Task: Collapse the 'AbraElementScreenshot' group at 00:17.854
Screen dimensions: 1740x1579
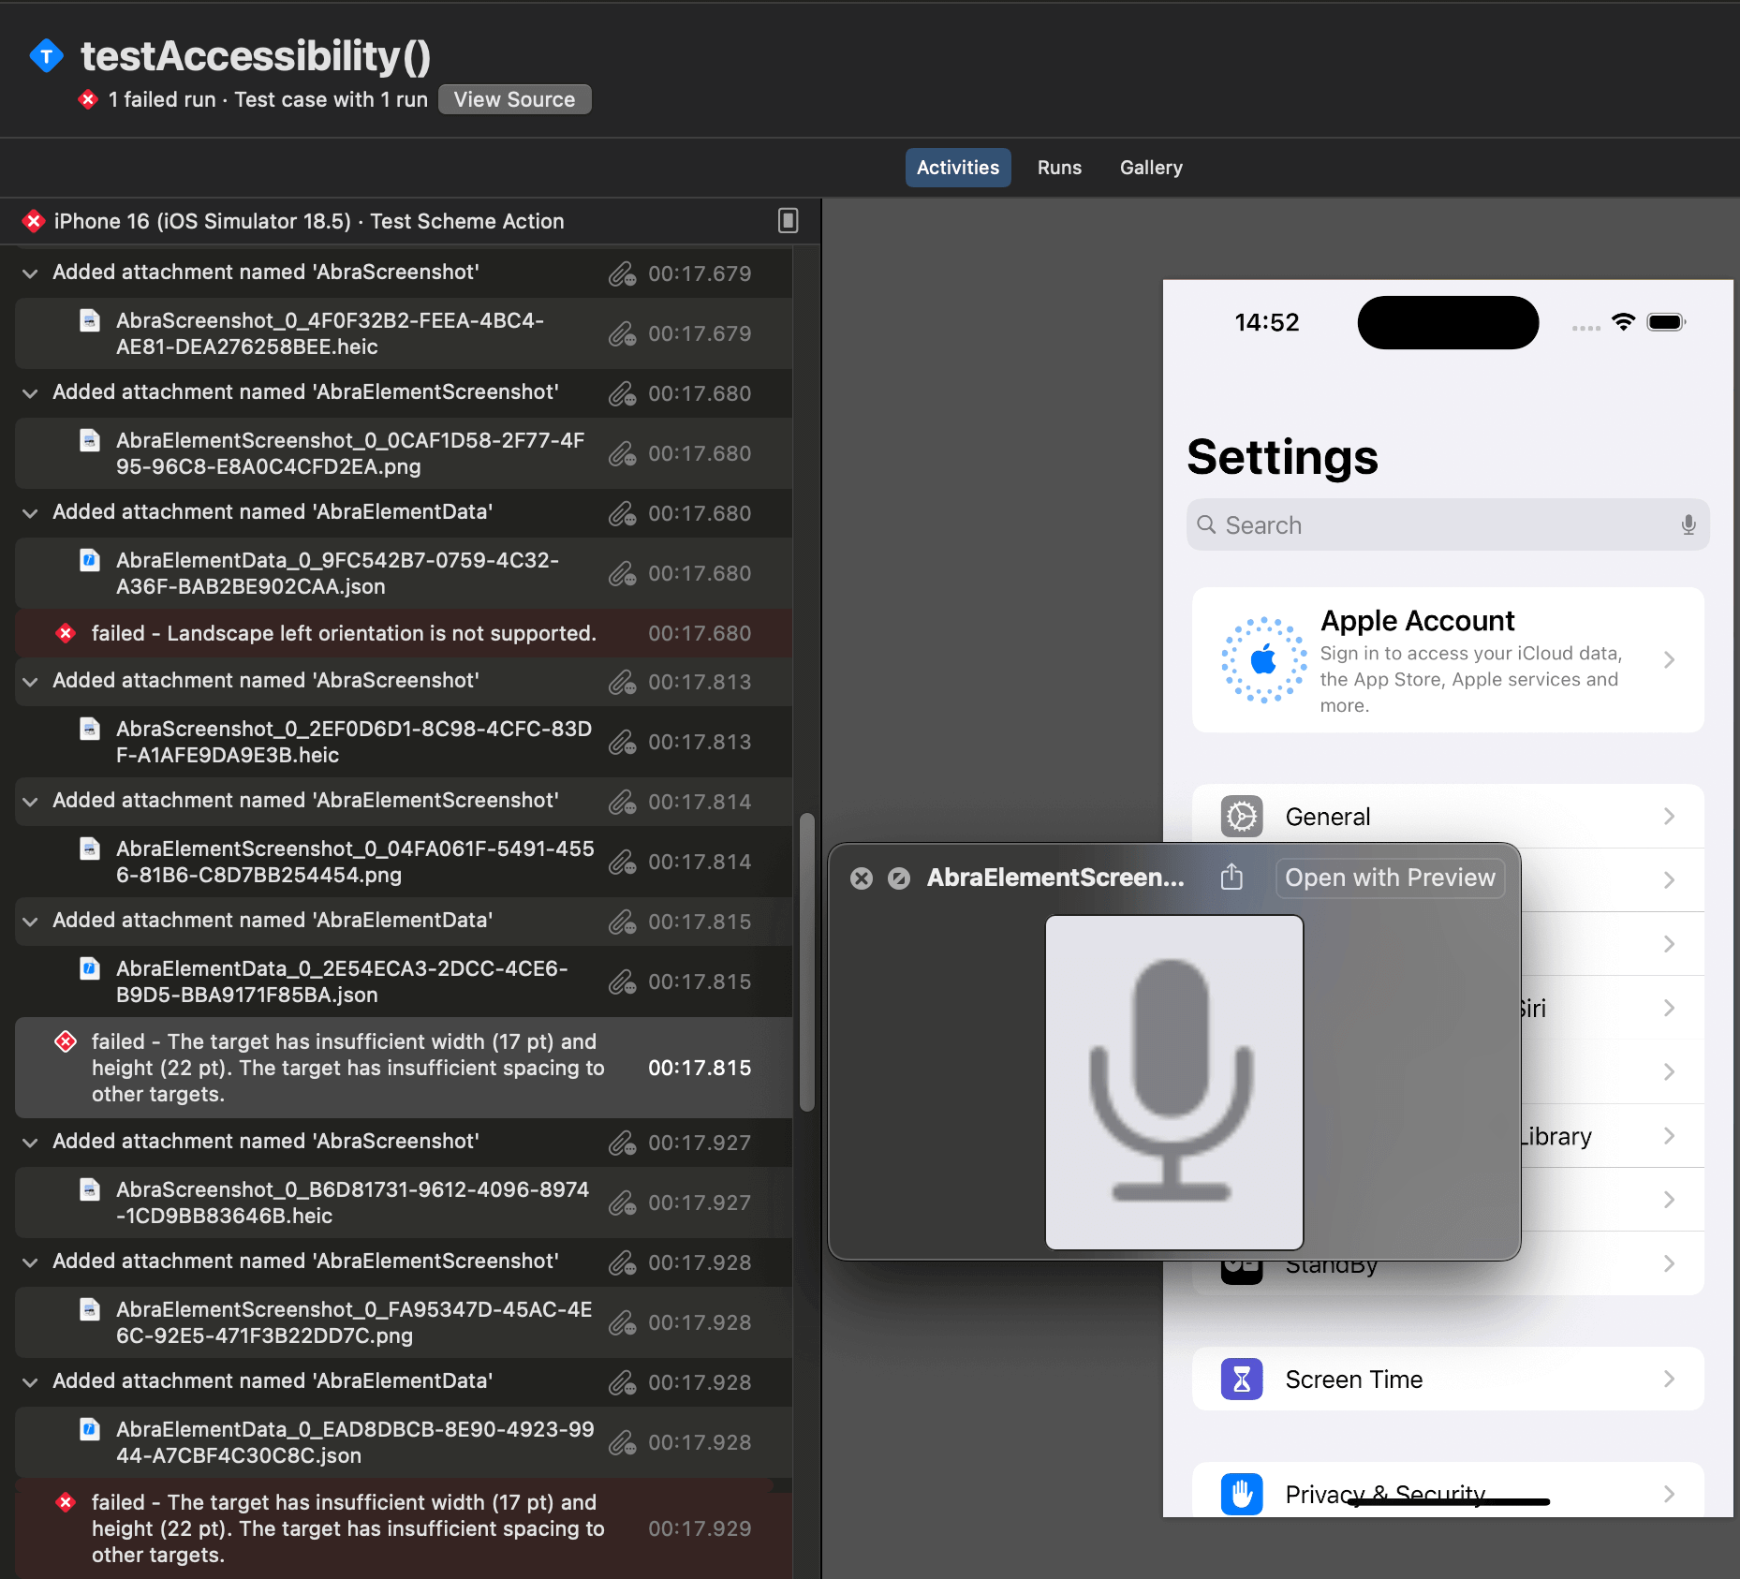Action: pos(30,802)
